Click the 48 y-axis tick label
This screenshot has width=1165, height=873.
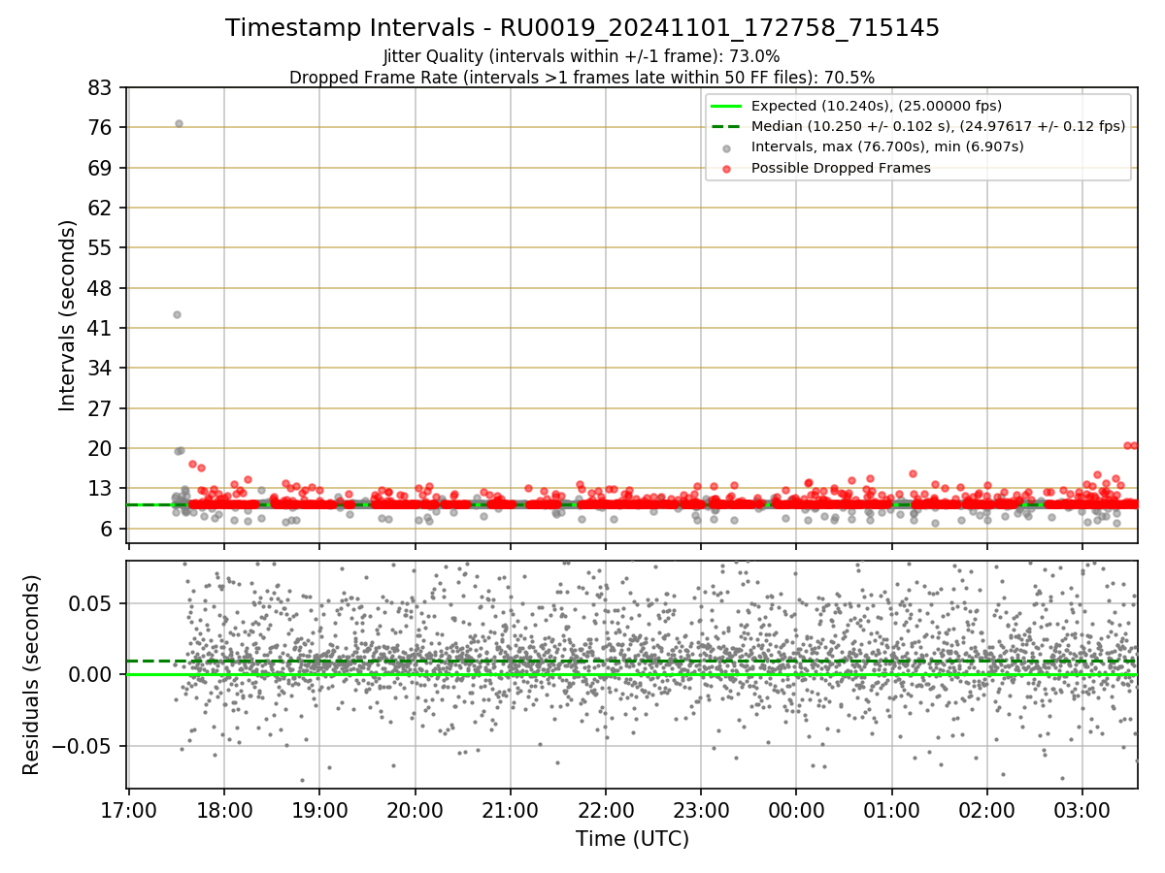pos(102,288)
